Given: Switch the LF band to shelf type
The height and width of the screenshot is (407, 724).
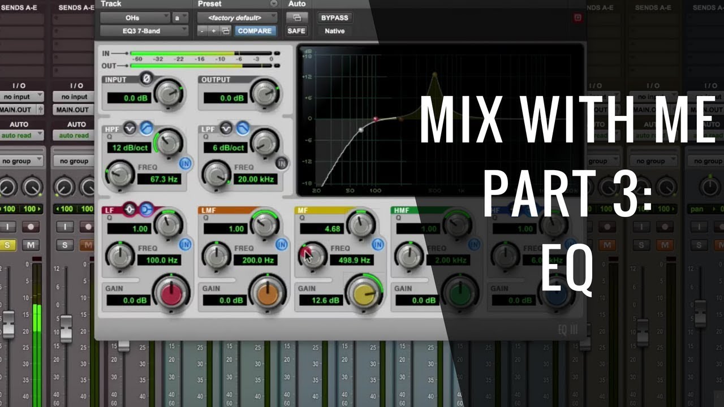Looking at the screenshot, I should (x=146, y=210).
